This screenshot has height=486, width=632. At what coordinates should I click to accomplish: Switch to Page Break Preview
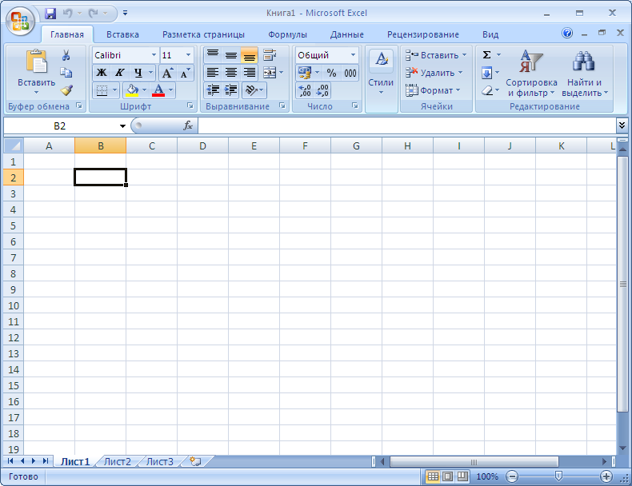[462, 476]
